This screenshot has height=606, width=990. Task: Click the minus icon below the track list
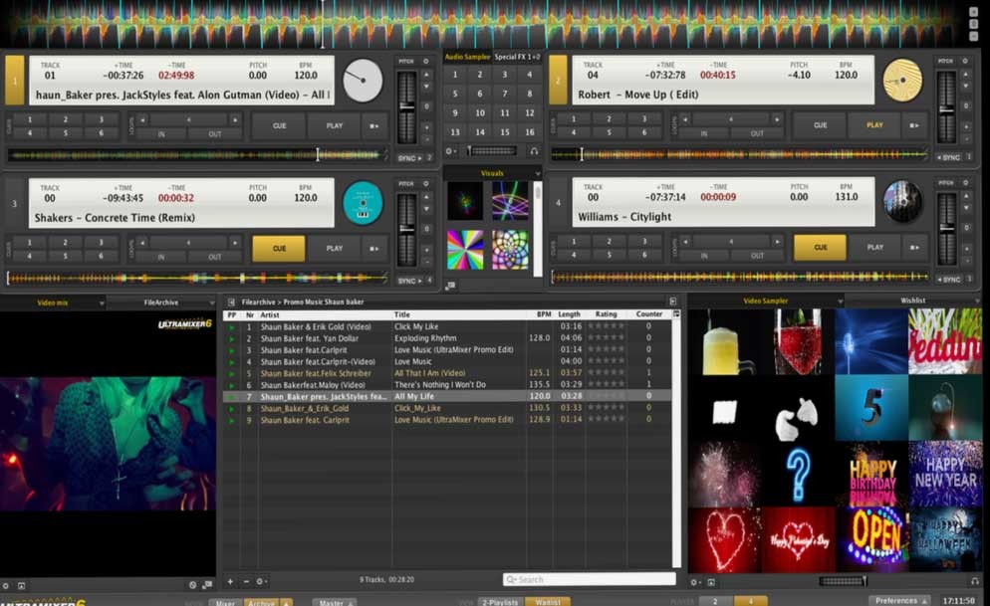coord(246,581)
